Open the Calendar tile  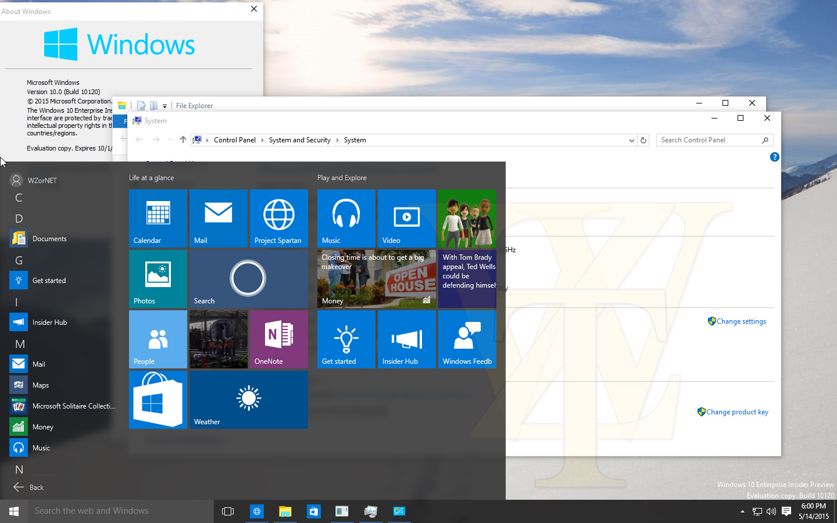pos(158,218)
